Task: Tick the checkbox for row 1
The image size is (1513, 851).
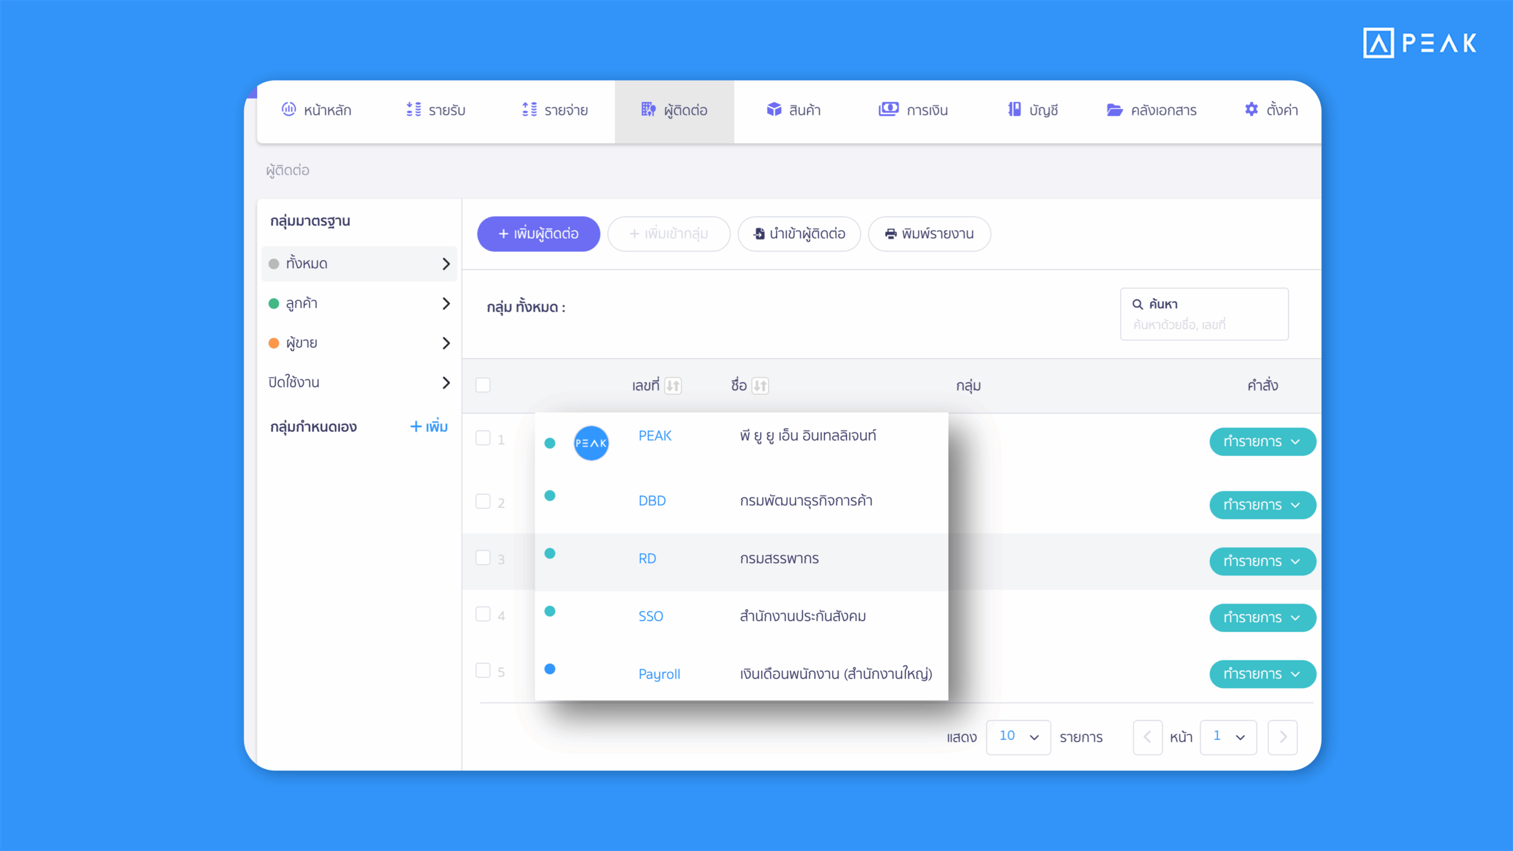Action: click(483, 438)
